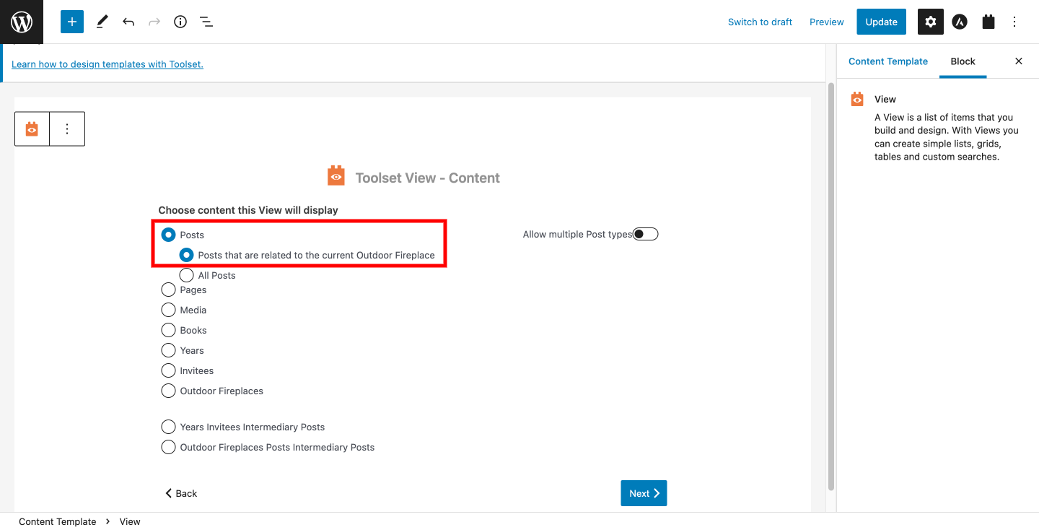1039x530 pixels.
Task: Open the Astra settings icon
Action: [x=960, y=22]
